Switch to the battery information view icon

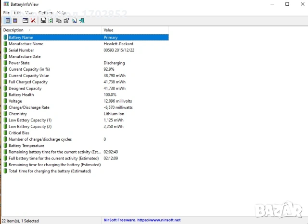point(8,20)
